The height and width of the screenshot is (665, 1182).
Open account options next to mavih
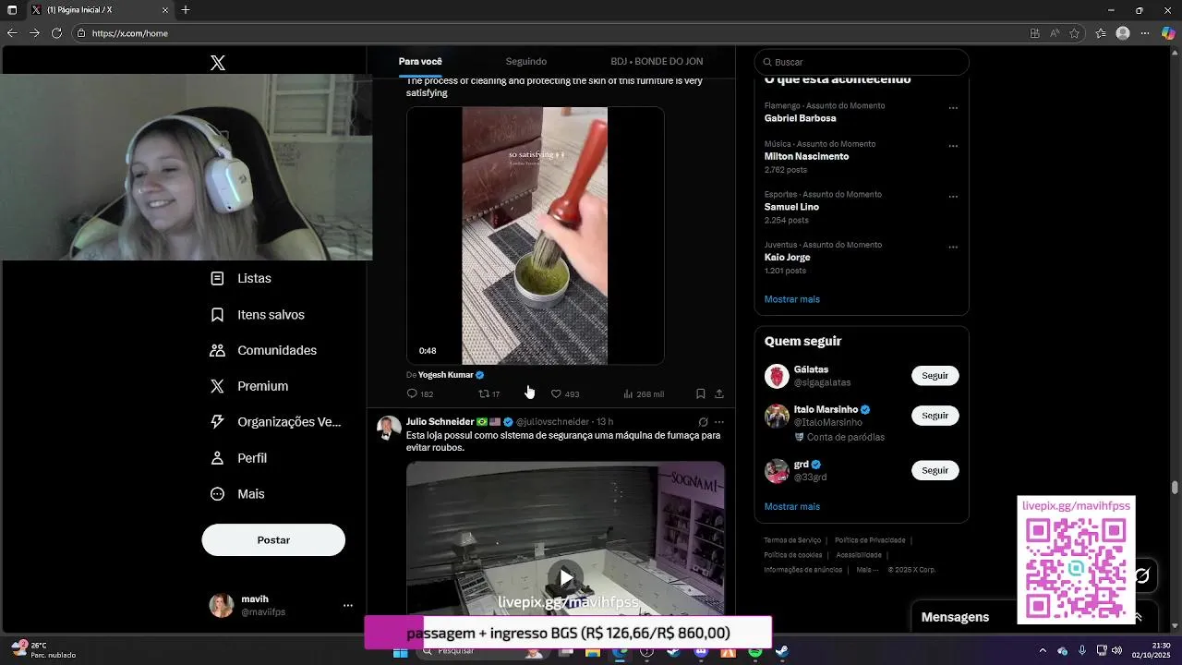pyautogui.click(x=347, y=606)
